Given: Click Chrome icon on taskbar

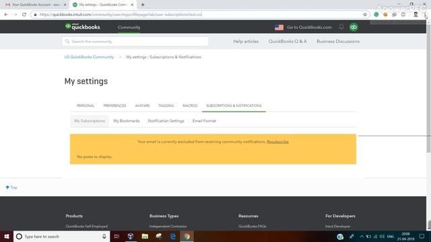Looking at the screenshot, I should coord(187,236).
